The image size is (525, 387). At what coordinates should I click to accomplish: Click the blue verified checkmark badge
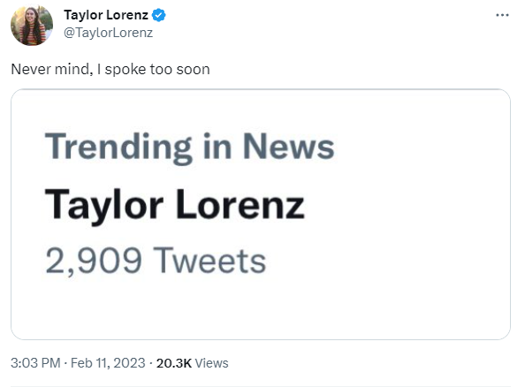(159, 15)
